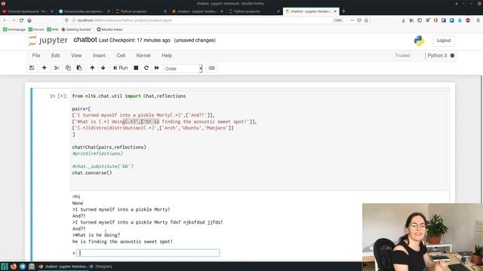
Task: Open the Mozilla News bookmark
Action: pyautogui.click(x=109, y=29)
